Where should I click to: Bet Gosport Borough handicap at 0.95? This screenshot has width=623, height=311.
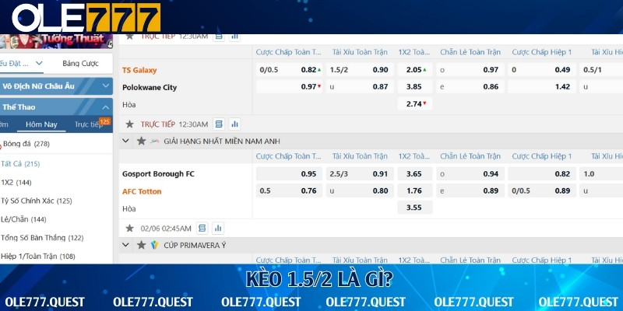(289, 173)
